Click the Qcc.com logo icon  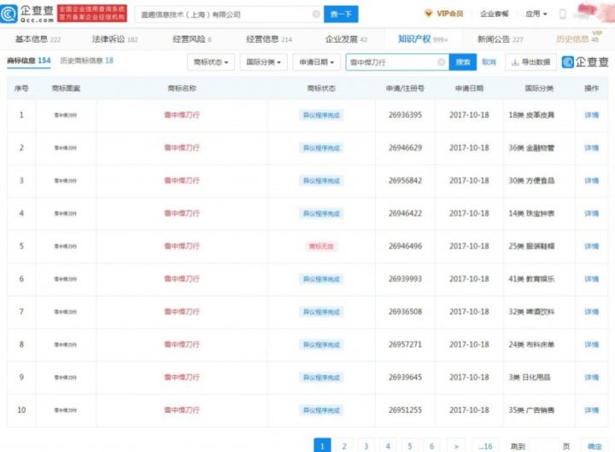coord(9,14)
